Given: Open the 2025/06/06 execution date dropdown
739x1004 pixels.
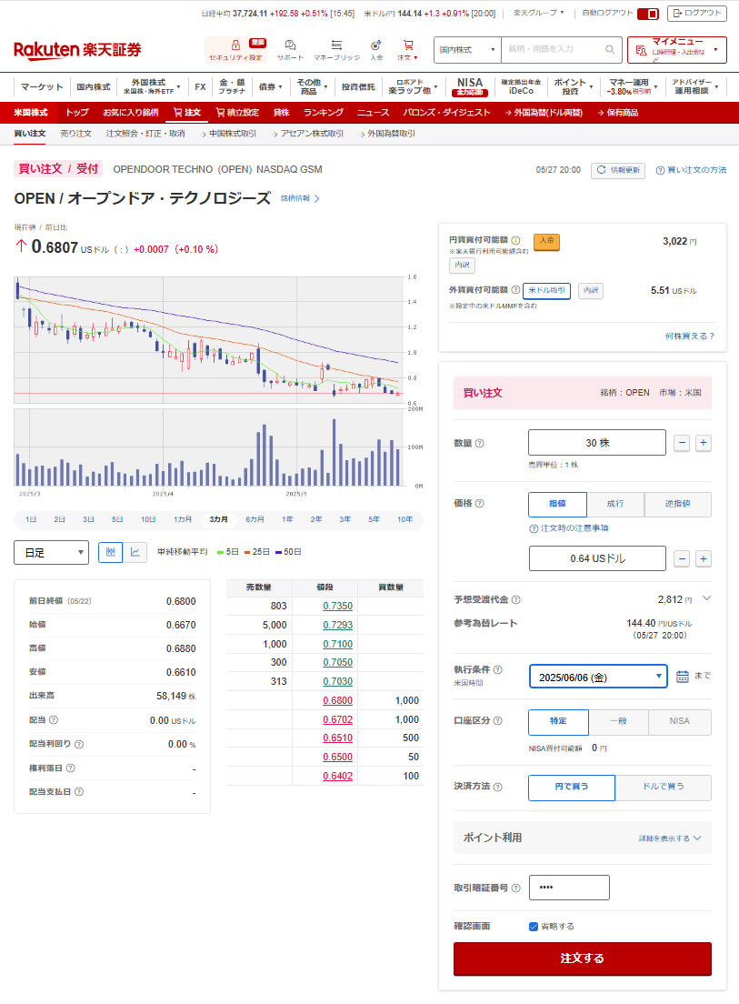Looking at the screenshot, I should 598,677.
